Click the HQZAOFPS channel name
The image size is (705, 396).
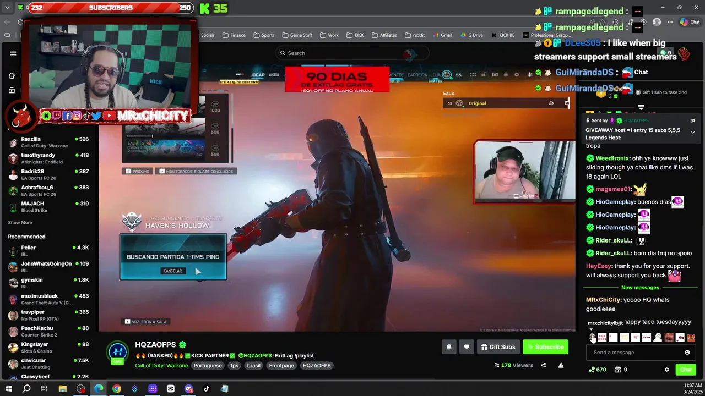tap(155, 344)
